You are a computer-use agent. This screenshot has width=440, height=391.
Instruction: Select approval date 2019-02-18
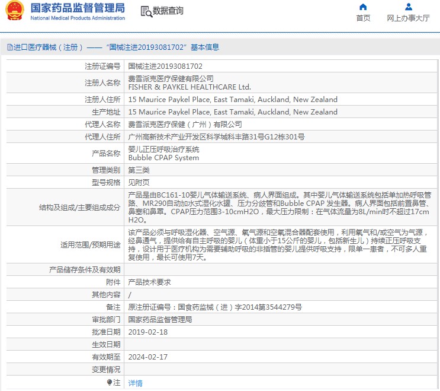pyautogui.click(x=148, y=332)
